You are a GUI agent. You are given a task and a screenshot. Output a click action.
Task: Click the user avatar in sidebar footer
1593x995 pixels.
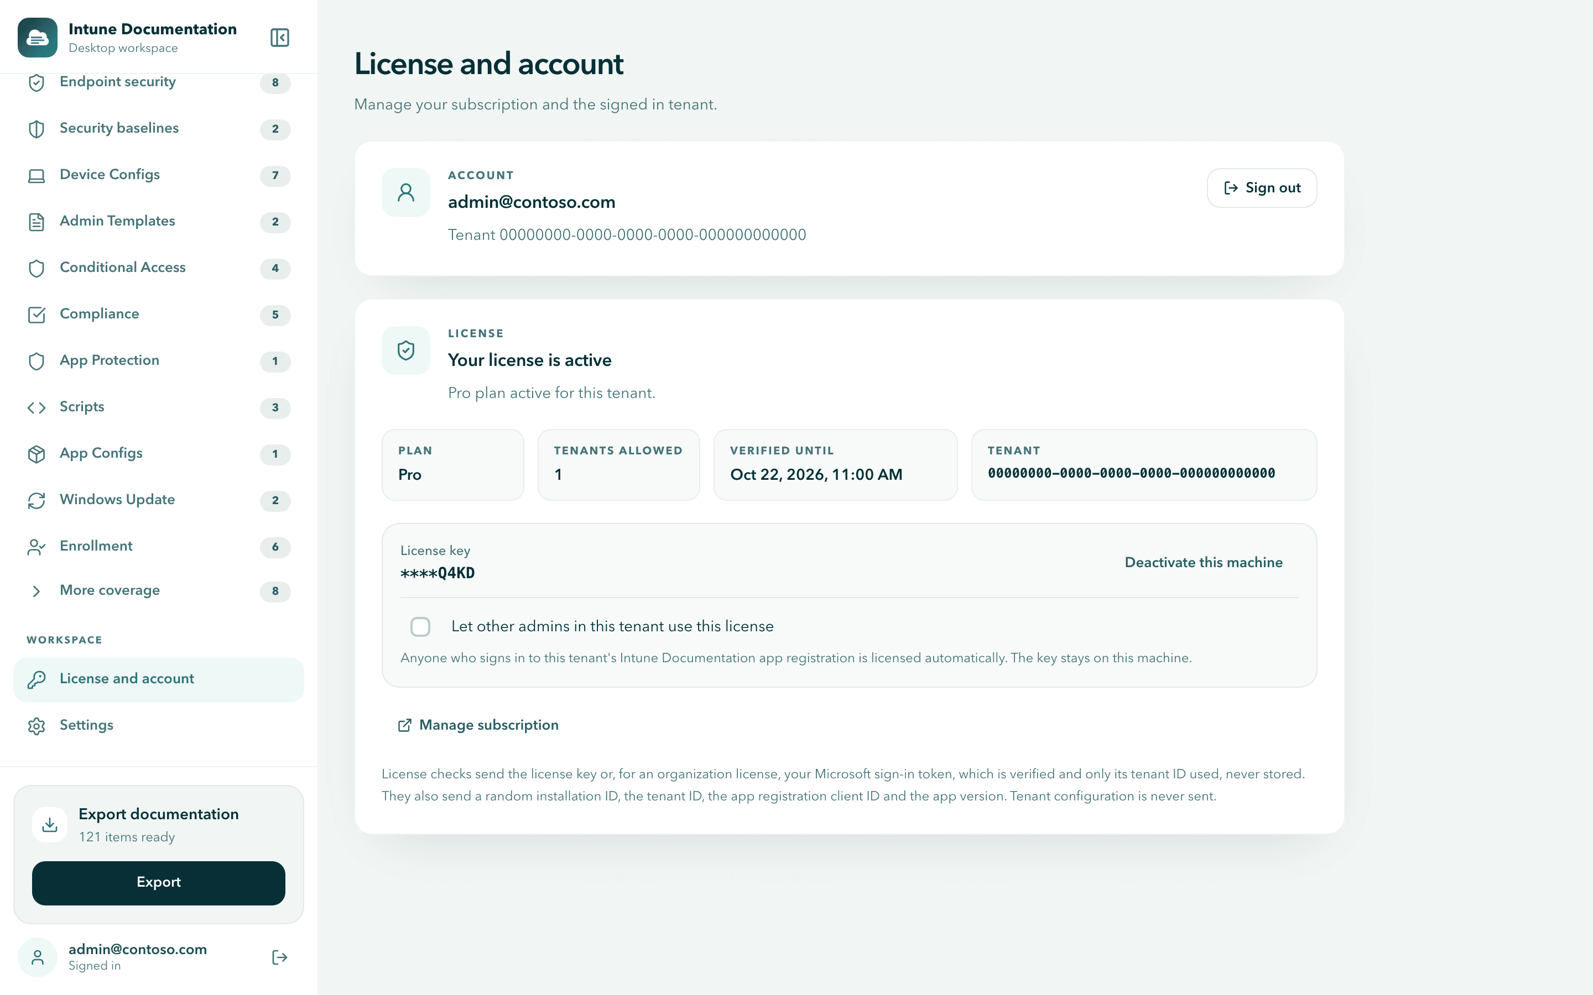(x=38, y=957)
